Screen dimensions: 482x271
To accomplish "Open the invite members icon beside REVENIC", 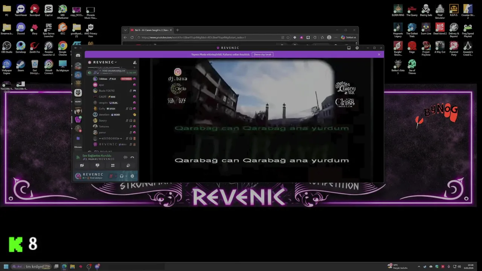I will [134, 62].
